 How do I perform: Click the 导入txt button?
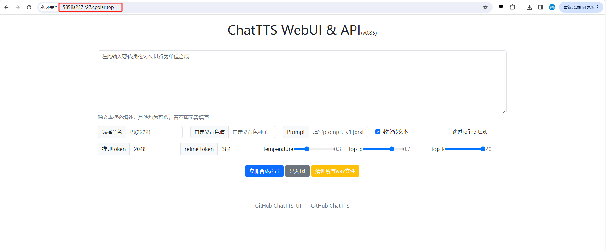tap(297, 171)
